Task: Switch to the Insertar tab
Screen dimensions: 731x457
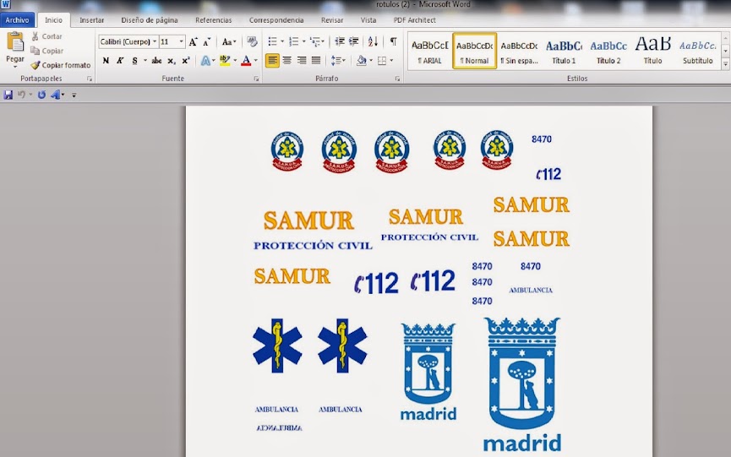Action: click(x=92, y=20)
